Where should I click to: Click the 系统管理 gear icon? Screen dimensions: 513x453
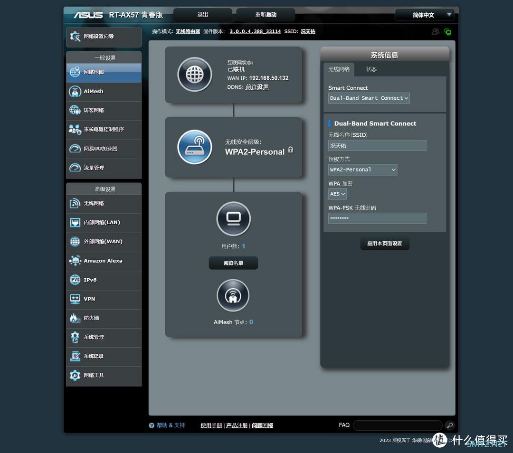pos(75,337)
